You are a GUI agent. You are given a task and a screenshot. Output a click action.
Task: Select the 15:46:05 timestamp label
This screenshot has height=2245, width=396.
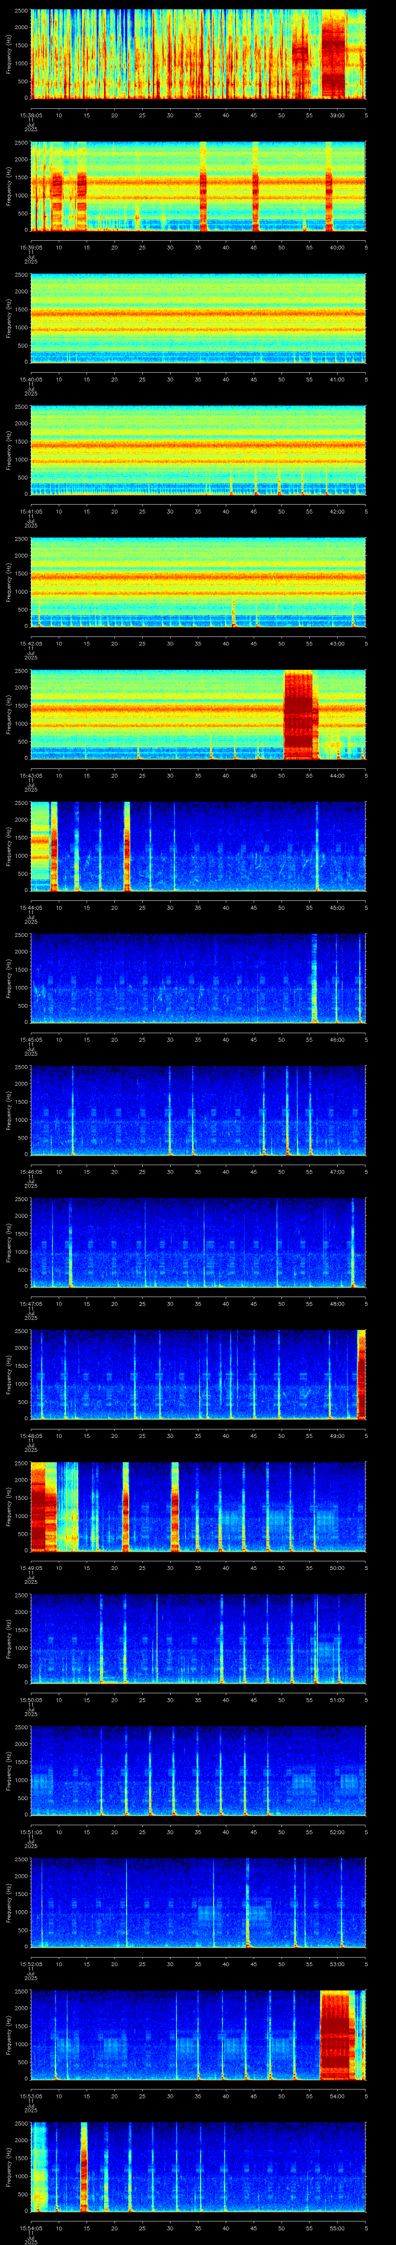click(31, 1172)
